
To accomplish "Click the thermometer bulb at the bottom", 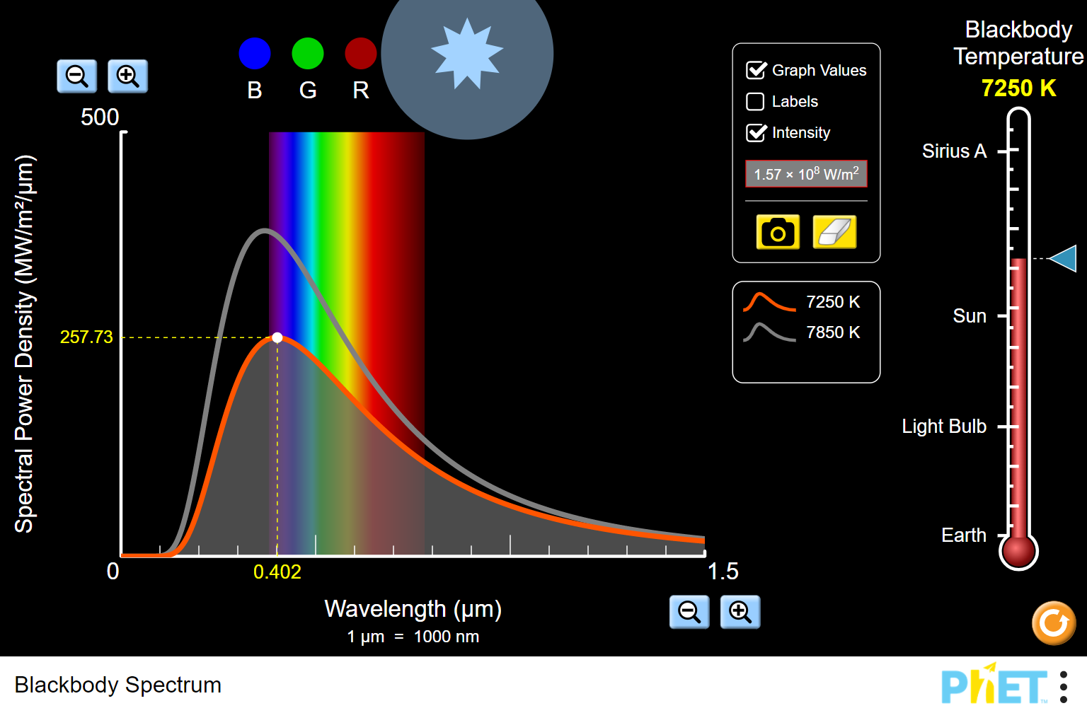I will click(1018, 551).
